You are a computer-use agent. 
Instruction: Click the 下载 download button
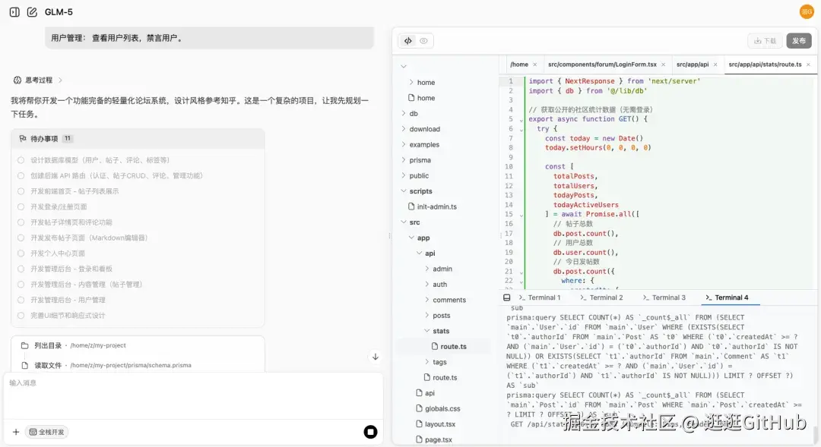765,41
